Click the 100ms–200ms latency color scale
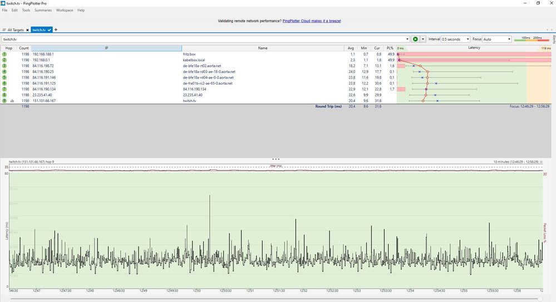Image resolution: width=556 pixels, height=302 pixels. (x=531, y=38)
